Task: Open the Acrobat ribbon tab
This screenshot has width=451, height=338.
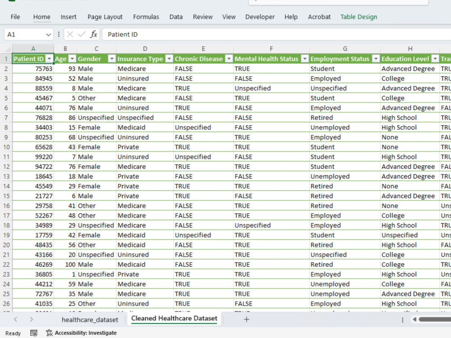Action: coord(319,17)
